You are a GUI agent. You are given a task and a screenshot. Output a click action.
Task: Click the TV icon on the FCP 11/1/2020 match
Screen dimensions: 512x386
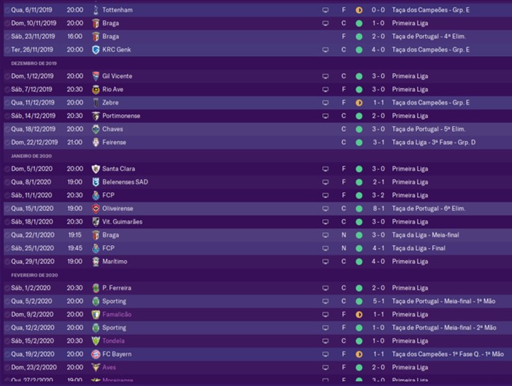coord(326,195)
